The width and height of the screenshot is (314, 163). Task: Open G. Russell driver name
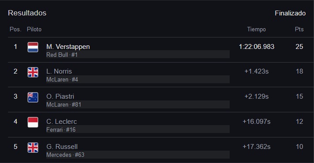62,147
